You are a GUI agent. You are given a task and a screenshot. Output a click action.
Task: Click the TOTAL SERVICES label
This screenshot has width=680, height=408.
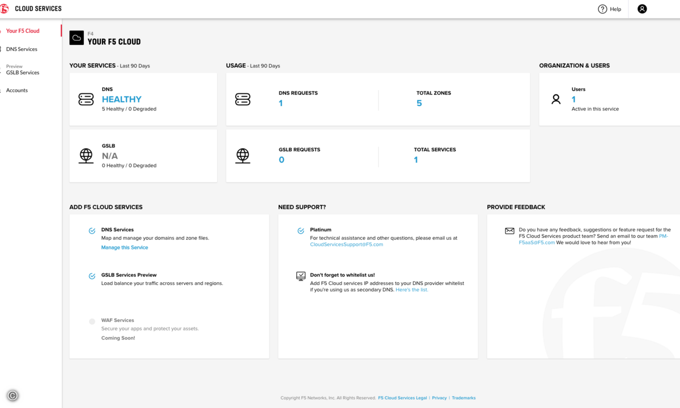(x=435, y=150)
